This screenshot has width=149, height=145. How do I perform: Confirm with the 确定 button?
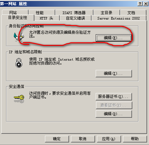point(57,139)
